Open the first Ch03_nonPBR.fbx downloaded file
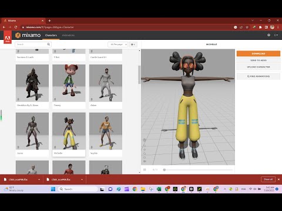 (18, 179)
